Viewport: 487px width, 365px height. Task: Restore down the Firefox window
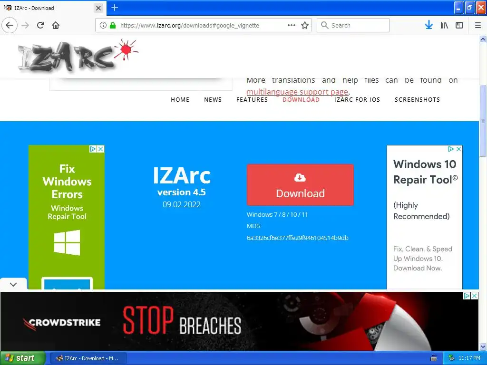coord(470,8)
